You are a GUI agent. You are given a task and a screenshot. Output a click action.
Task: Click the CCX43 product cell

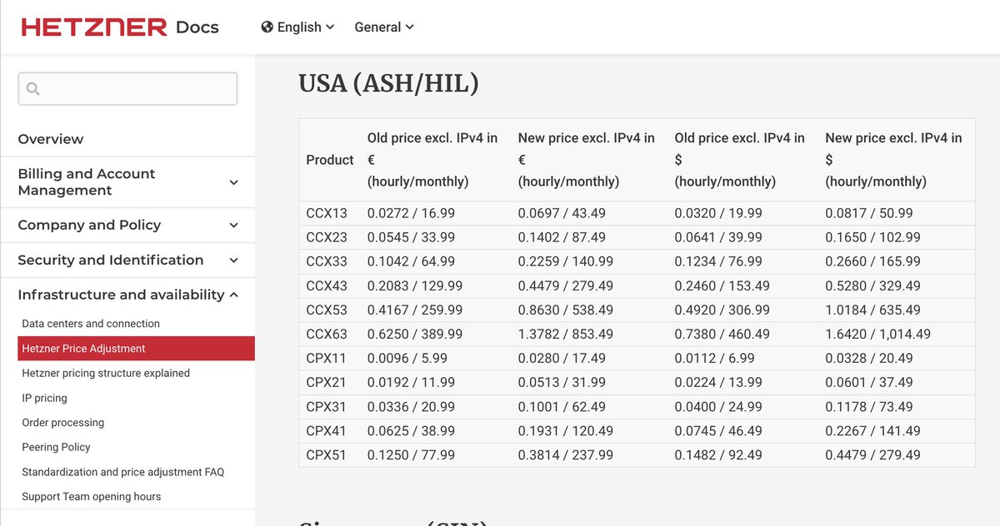327,285
